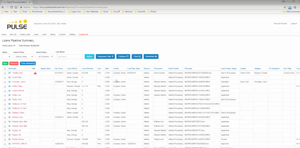Open Create Leads menu item
The height and width of the screenshot is (148, 300).
(x=25, y=34)
